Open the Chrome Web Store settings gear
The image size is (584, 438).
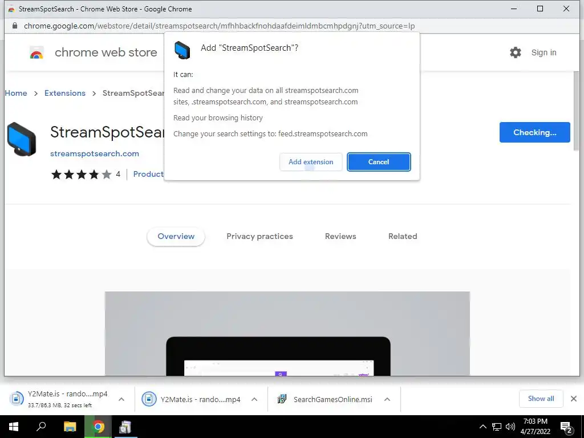[x=516, y=52]
